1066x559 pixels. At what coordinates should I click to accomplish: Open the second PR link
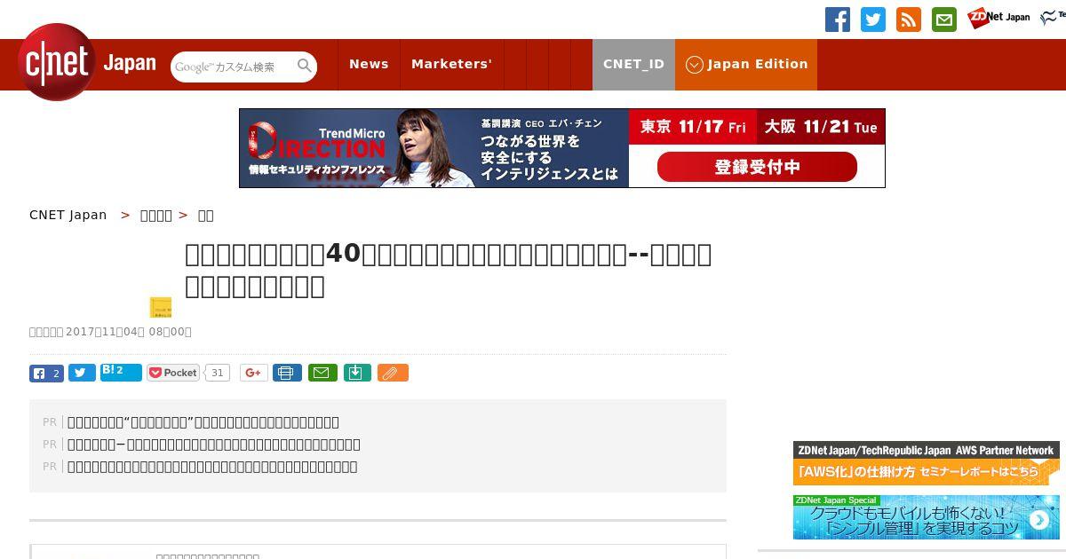214,445
